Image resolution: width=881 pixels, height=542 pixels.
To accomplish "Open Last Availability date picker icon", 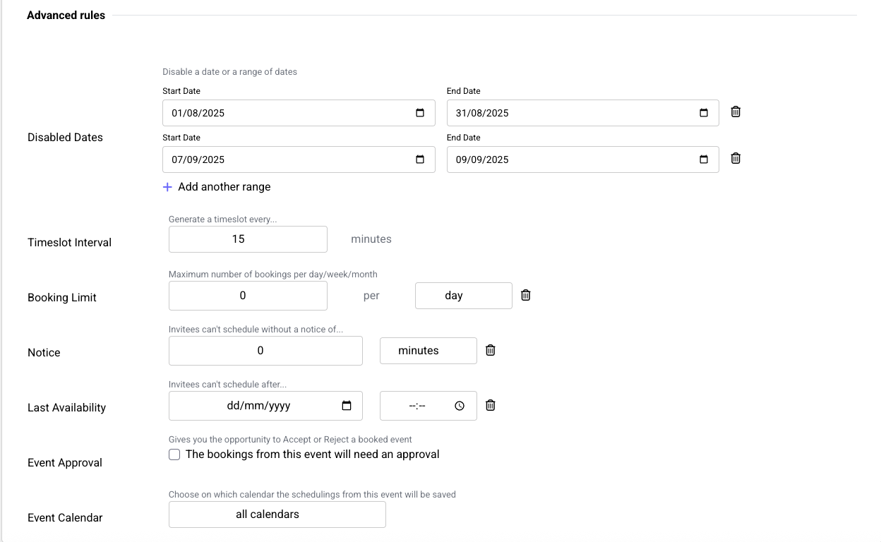I will point(347,406).
